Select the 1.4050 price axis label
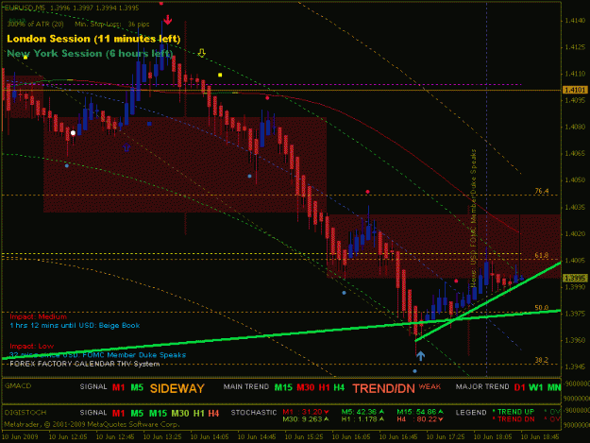Screen dimensions: 590x443 pos(575,180)
